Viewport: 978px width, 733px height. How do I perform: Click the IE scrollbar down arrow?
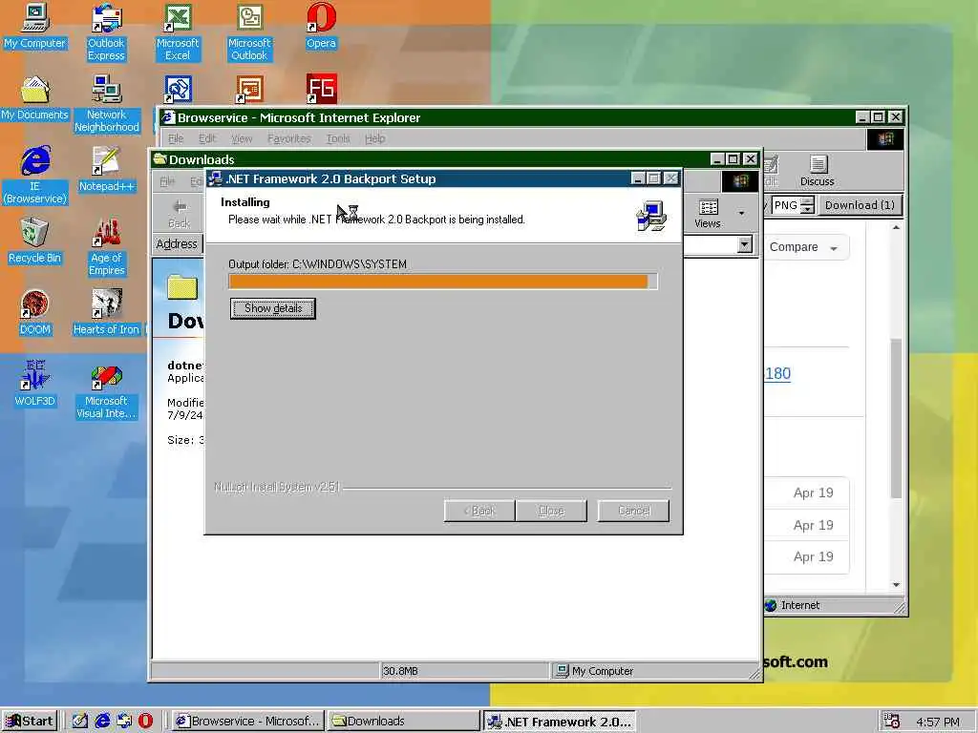click(x=896, y=585)
